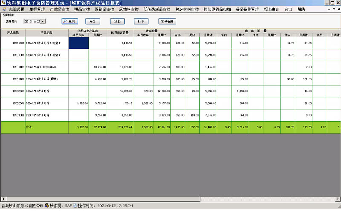Click the application icon in the title bar
The height and width of the screenshot is (211, 341).
pyautogui.click(x=3, y=3)
